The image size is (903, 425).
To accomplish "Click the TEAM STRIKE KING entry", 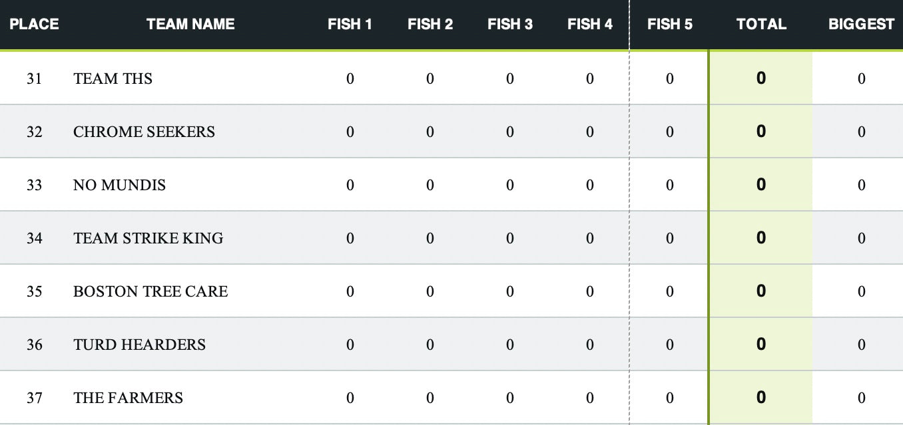I will pyautogui.click(x=148, y=238).
